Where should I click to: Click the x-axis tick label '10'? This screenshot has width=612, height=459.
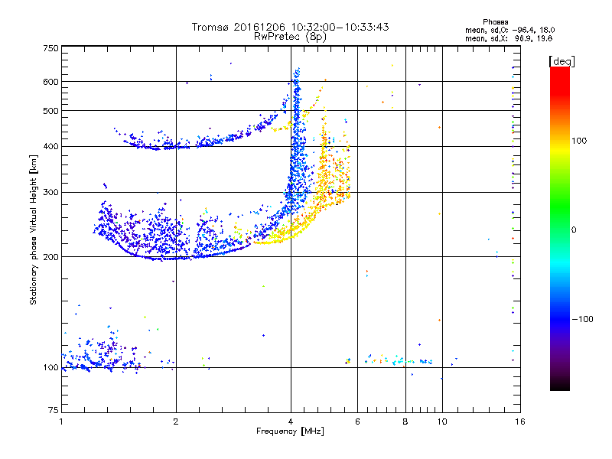click(442, 422)
